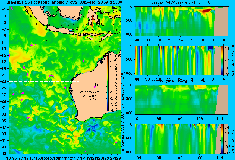Click the magenta drifter marker in the legend
The height and width of the screenshot is (160, 235).
[x=95, y=87]
